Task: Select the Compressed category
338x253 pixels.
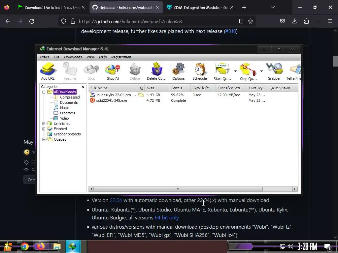Action: (x=70, y=97)
